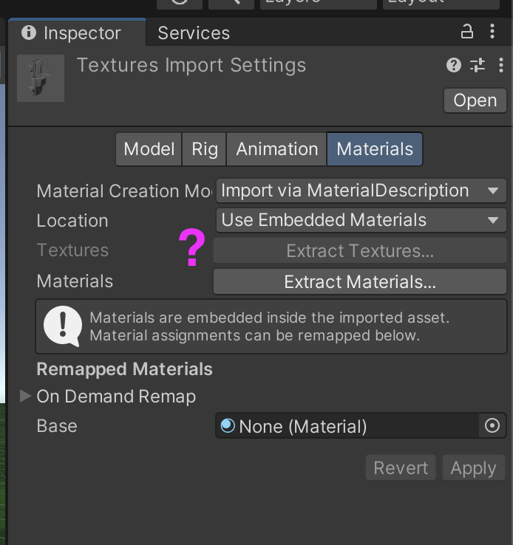Go to the Animation tab
Viewport: 513px width, 545px height.
coord(276,149)
